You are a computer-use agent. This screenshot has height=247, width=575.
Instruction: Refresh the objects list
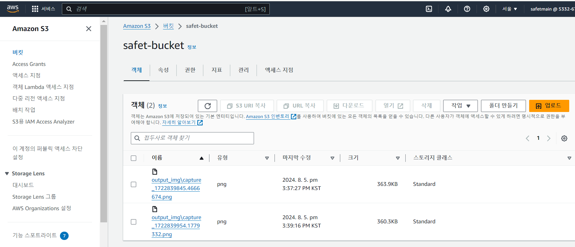point(207,106)
